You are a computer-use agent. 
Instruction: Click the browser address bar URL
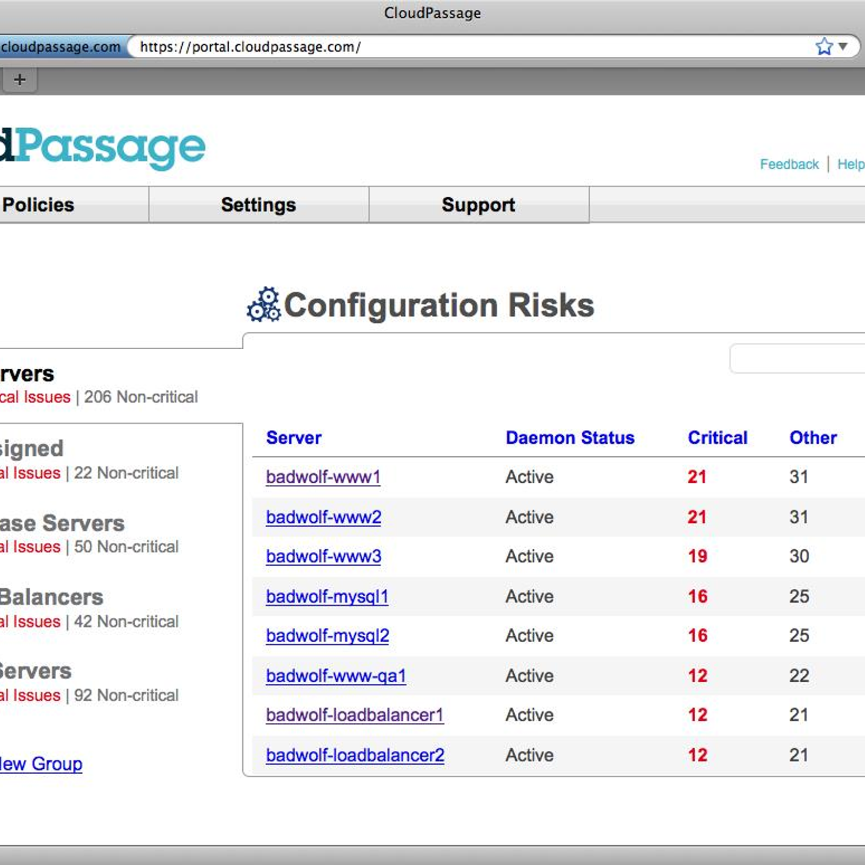(250, 47)
